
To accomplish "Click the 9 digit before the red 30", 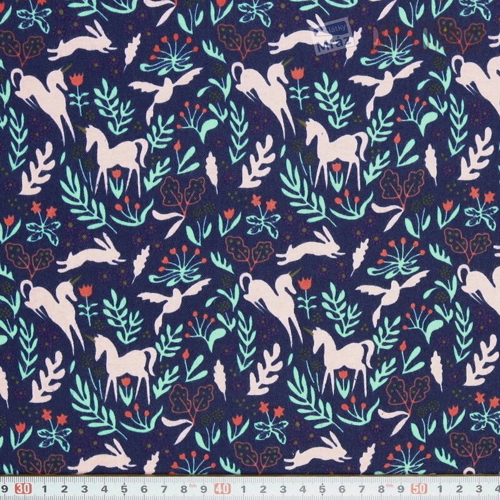I will [5, 487].
